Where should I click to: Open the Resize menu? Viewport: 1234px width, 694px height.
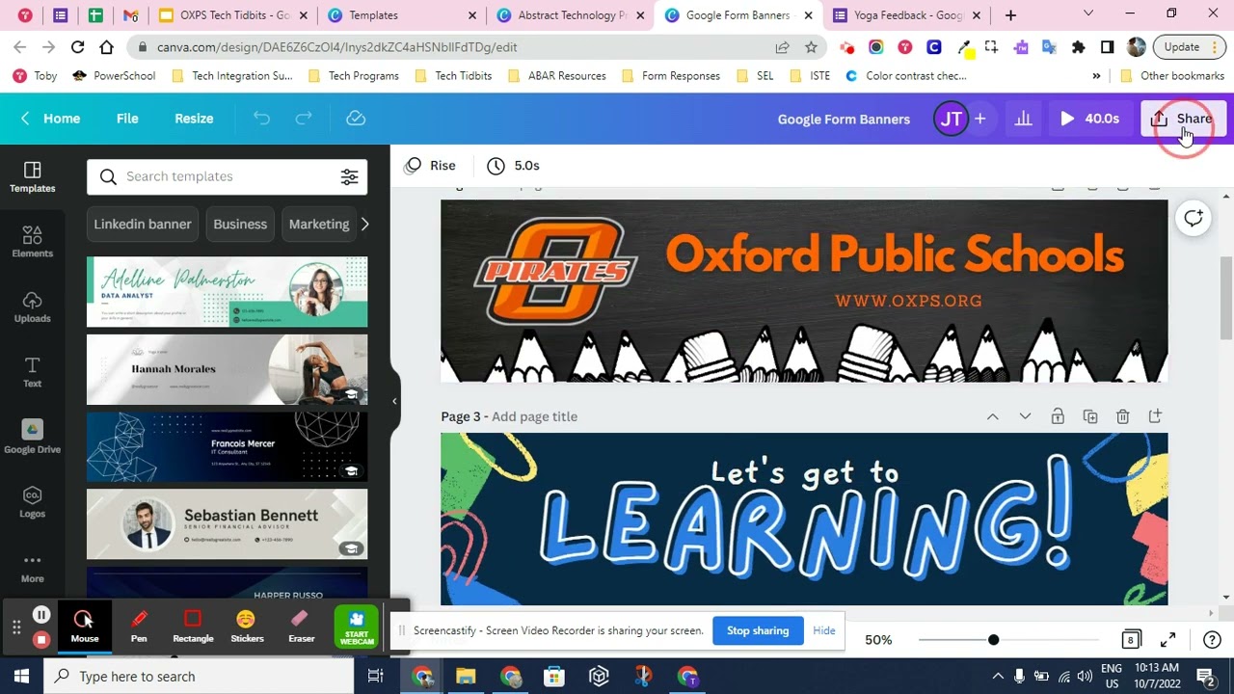pos(194,119)
